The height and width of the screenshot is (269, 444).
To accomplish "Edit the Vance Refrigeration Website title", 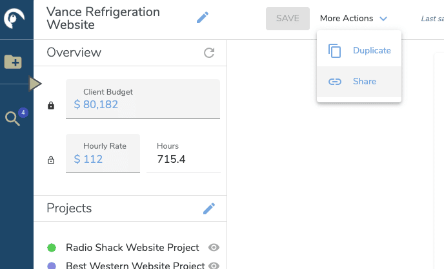I will tap(203, 18).
